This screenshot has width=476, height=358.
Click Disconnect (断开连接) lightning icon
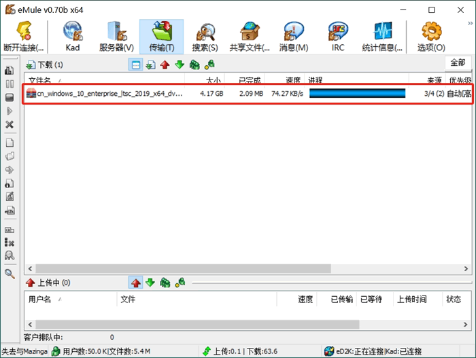pyautogui.click(x=23, y=36)
